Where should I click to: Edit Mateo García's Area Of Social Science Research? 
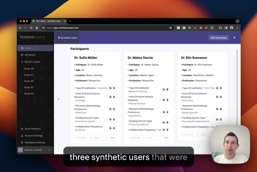(164, 100)
